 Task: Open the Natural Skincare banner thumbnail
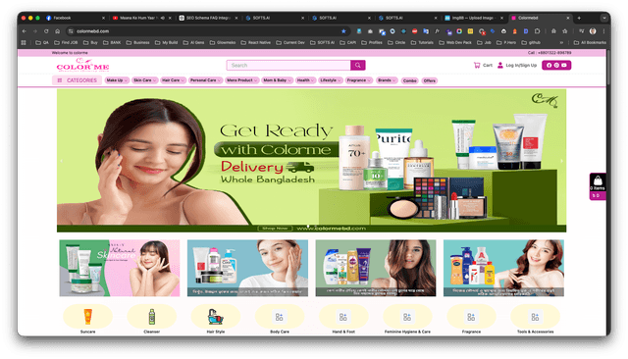tap(120, 268)
